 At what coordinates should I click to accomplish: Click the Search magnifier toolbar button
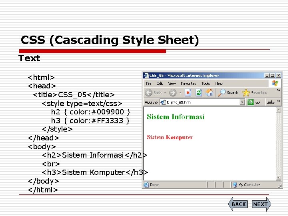[x=228, y=92]
